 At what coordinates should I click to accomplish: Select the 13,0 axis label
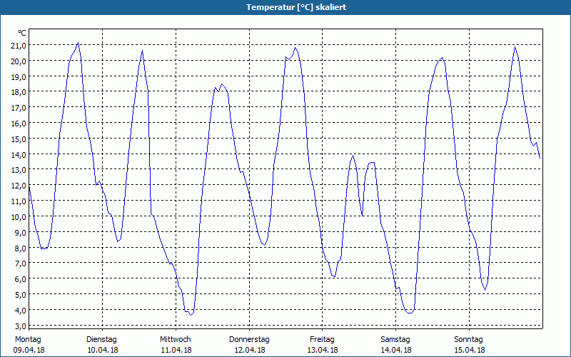pyautogui.click(x=19, y=170)
